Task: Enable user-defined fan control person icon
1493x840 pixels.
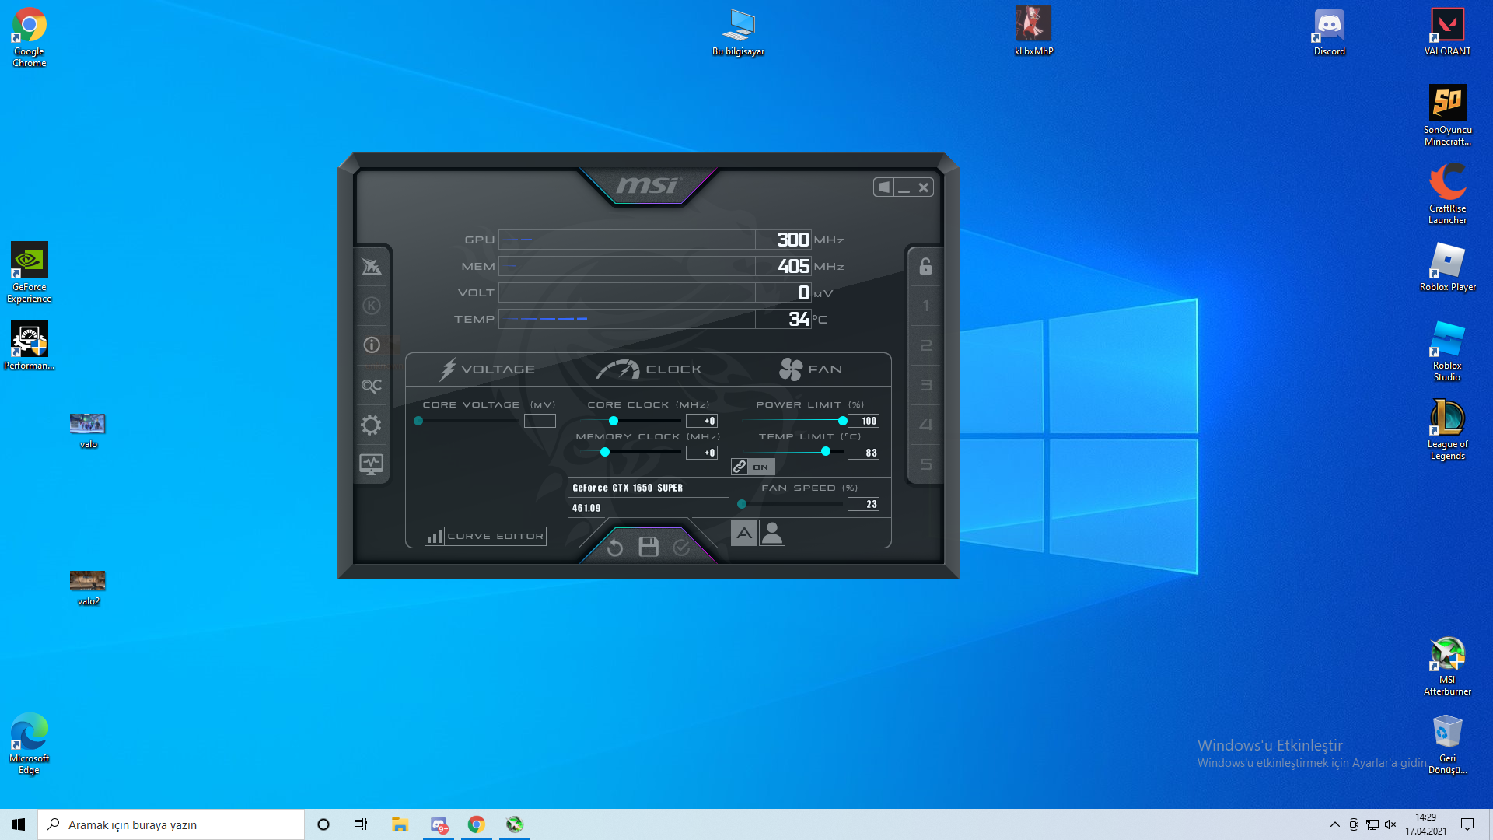Action: (x=772, y=533)
